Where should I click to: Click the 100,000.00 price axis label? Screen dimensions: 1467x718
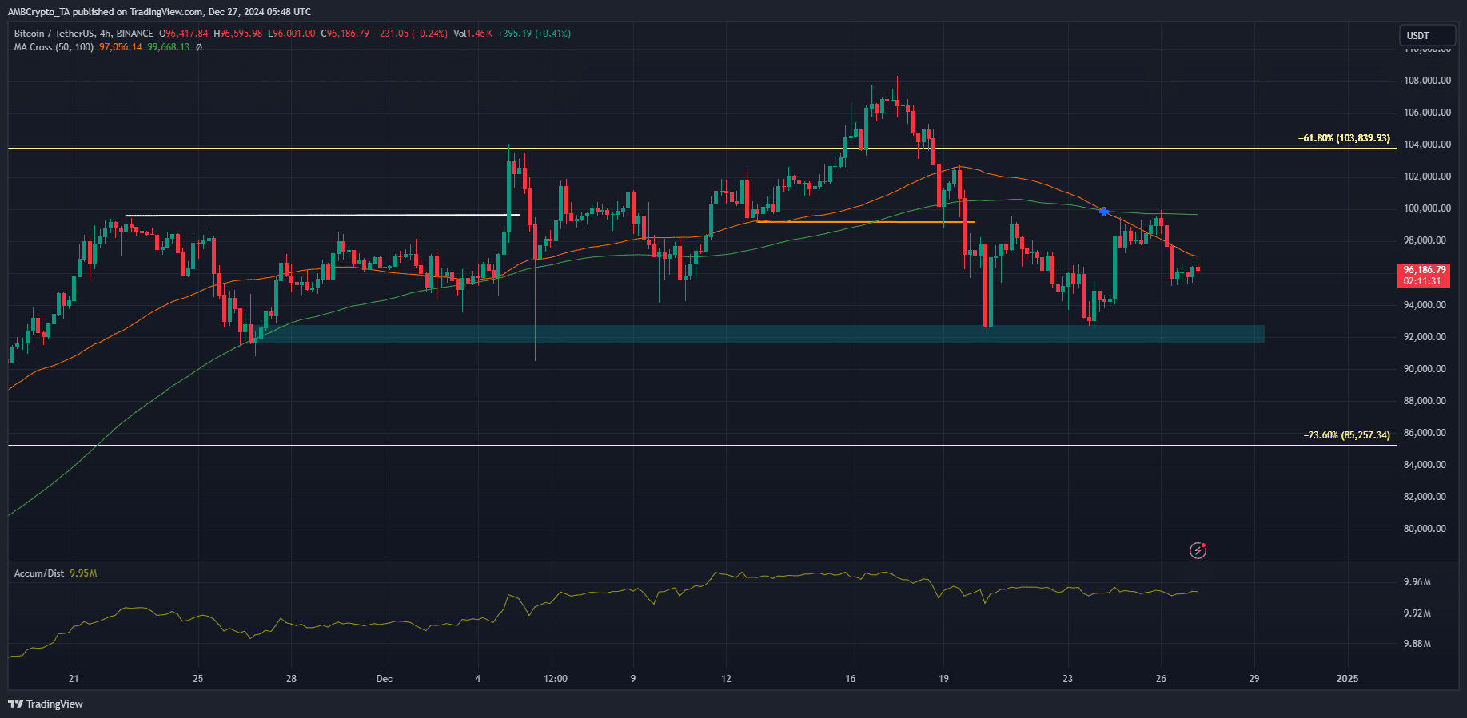1425,208
